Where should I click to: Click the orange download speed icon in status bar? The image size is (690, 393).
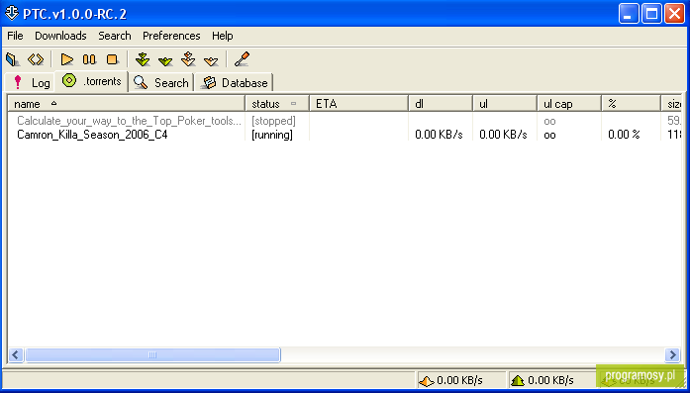(x=427, y=380)
